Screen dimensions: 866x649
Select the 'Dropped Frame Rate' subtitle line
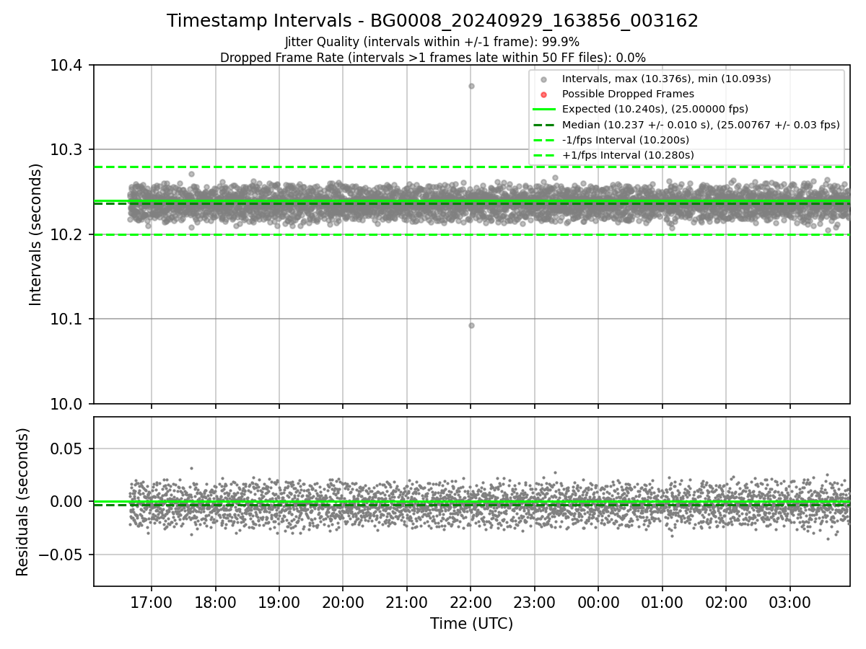[432, 57]
